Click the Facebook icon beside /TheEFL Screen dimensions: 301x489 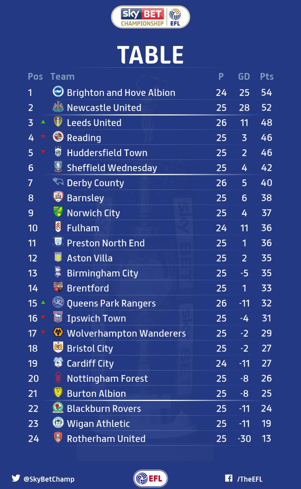(x=229, y=478)
